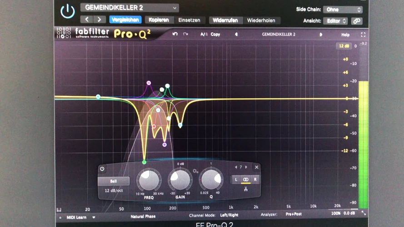Click the Einsetzen button
404x227 pixels.
(x=189, y=20)
